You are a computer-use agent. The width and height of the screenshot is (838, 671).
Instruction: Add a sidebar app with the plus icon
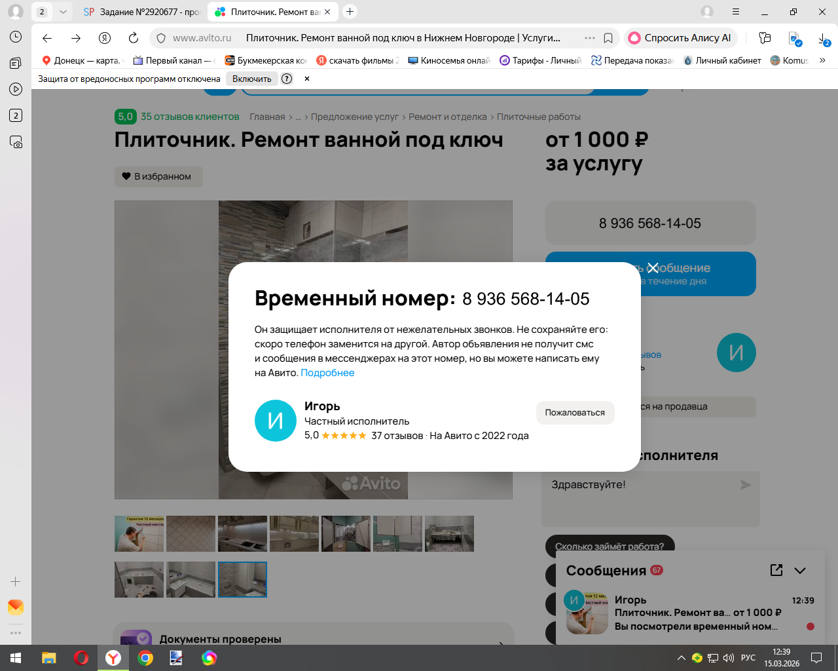pos(16,582)
